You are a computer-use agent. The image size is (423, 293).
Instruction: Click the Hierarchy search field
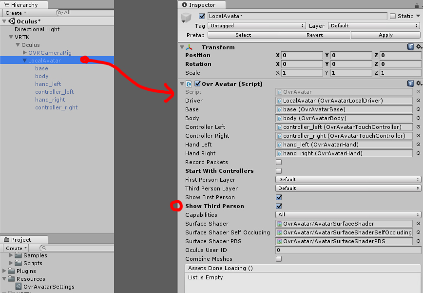point(85,13)
